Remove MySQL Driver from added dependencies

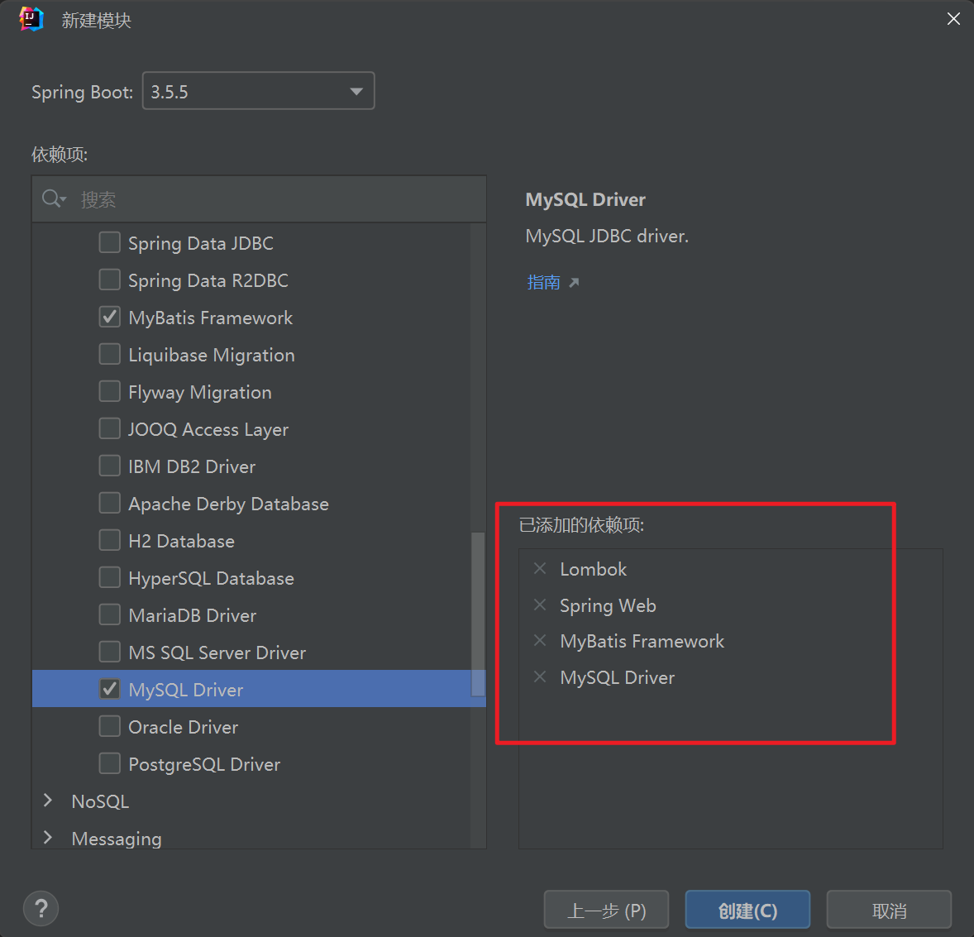540,676
